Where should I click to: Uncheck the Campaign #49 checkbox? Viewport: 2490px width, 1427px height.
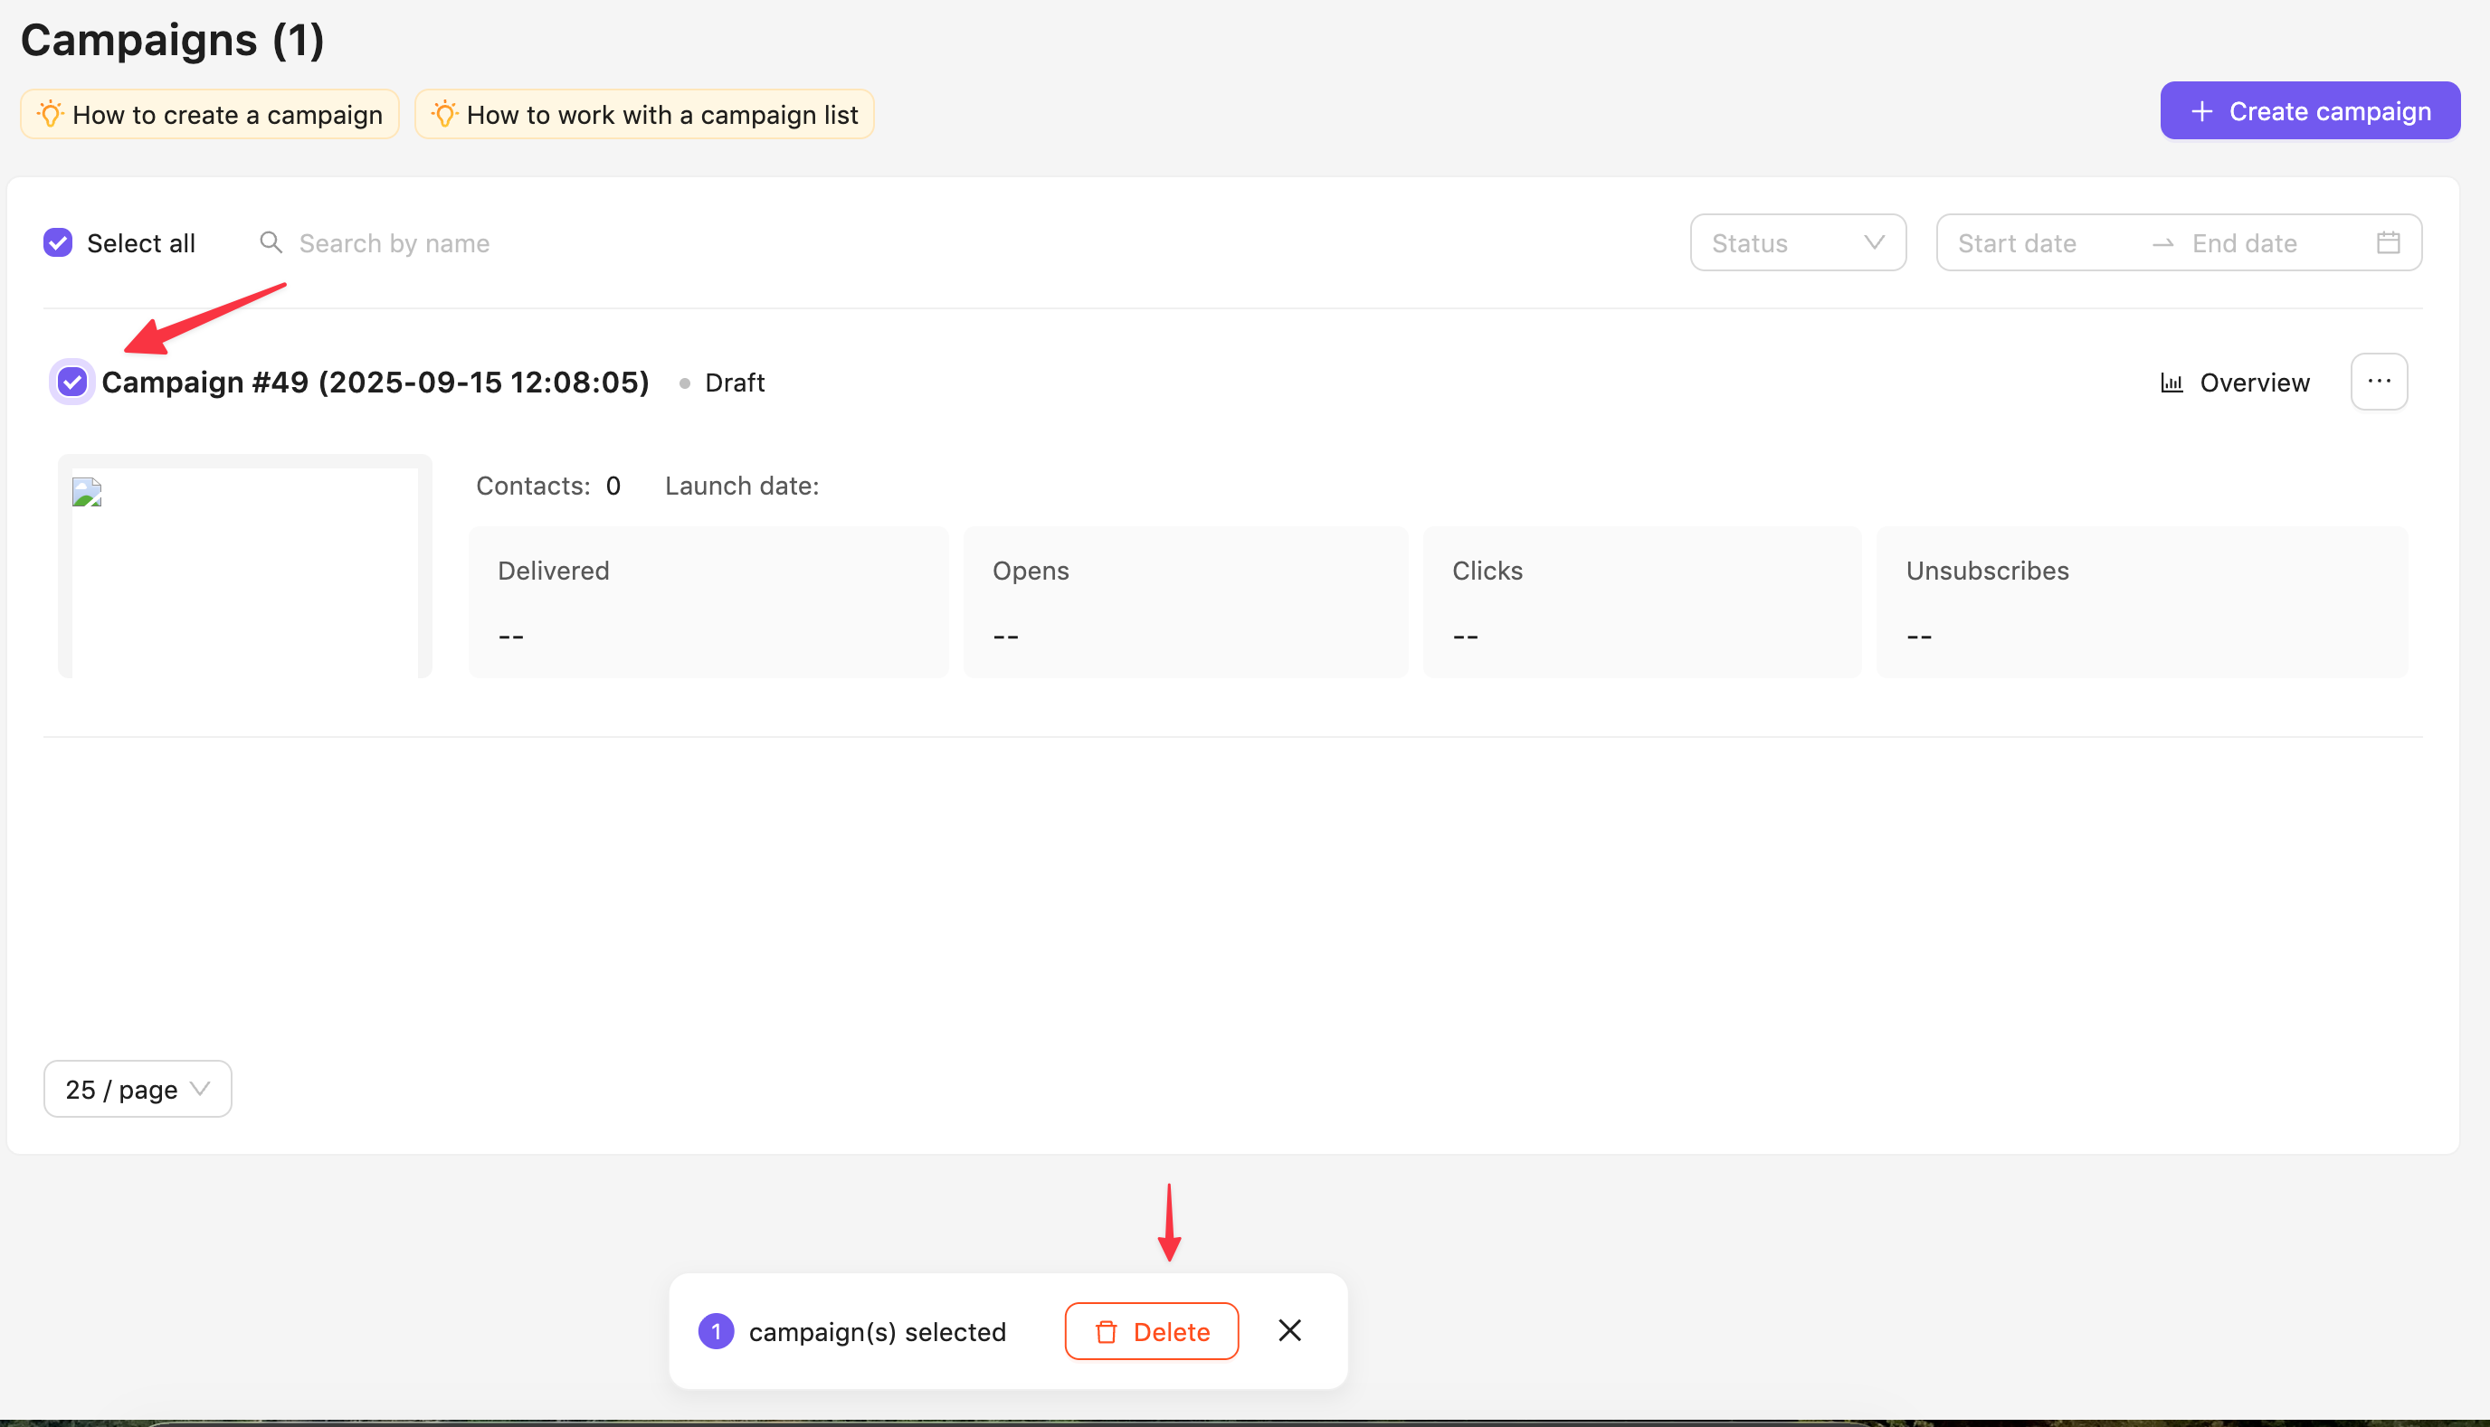[x=71, y=382]
